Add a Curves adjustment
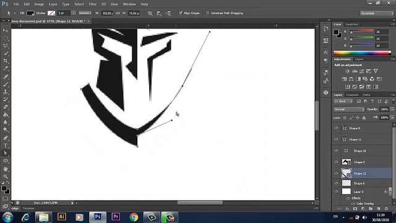This screenshot has width=396, height=223. (361, 71)
